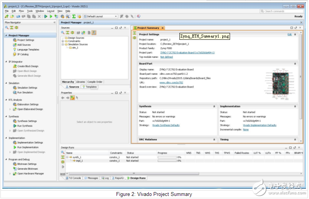
Task: Select the Libraries tab in Sources
Action: pos(81,82)
